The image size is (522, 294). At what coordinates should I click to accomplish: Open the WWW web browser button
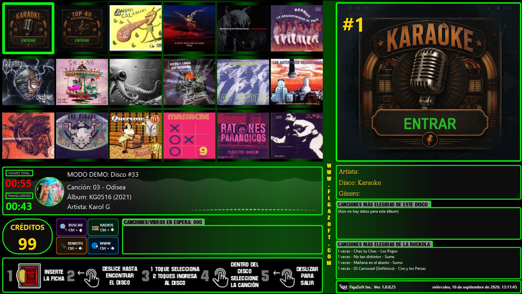pyautogui.click(x=103, y=246)
